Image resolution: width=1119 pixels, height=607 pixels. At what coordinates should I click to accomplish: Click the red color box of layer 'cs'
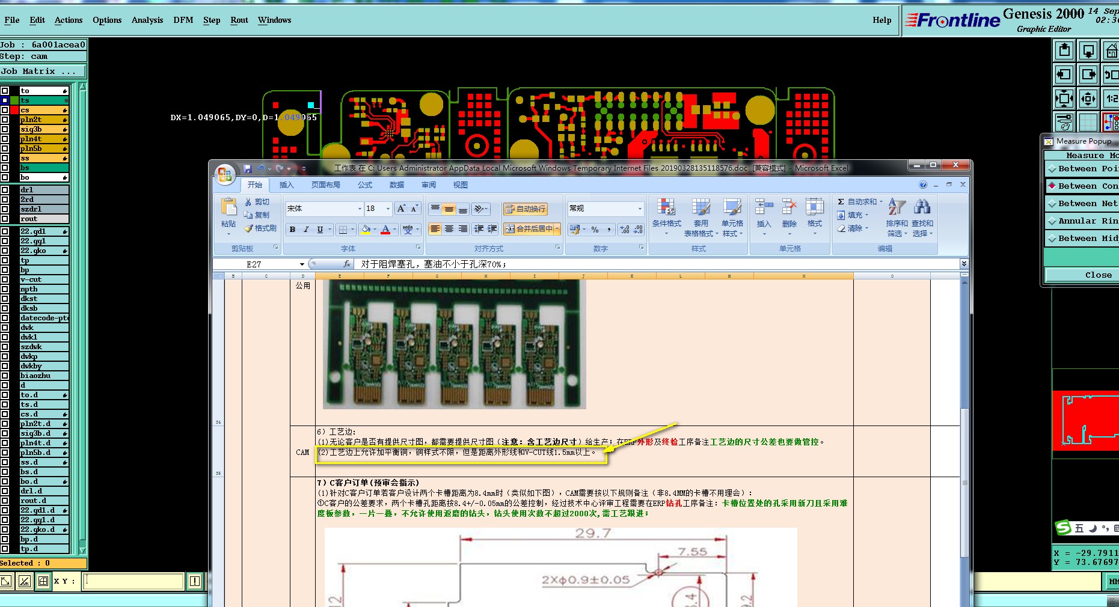point(14,110)
